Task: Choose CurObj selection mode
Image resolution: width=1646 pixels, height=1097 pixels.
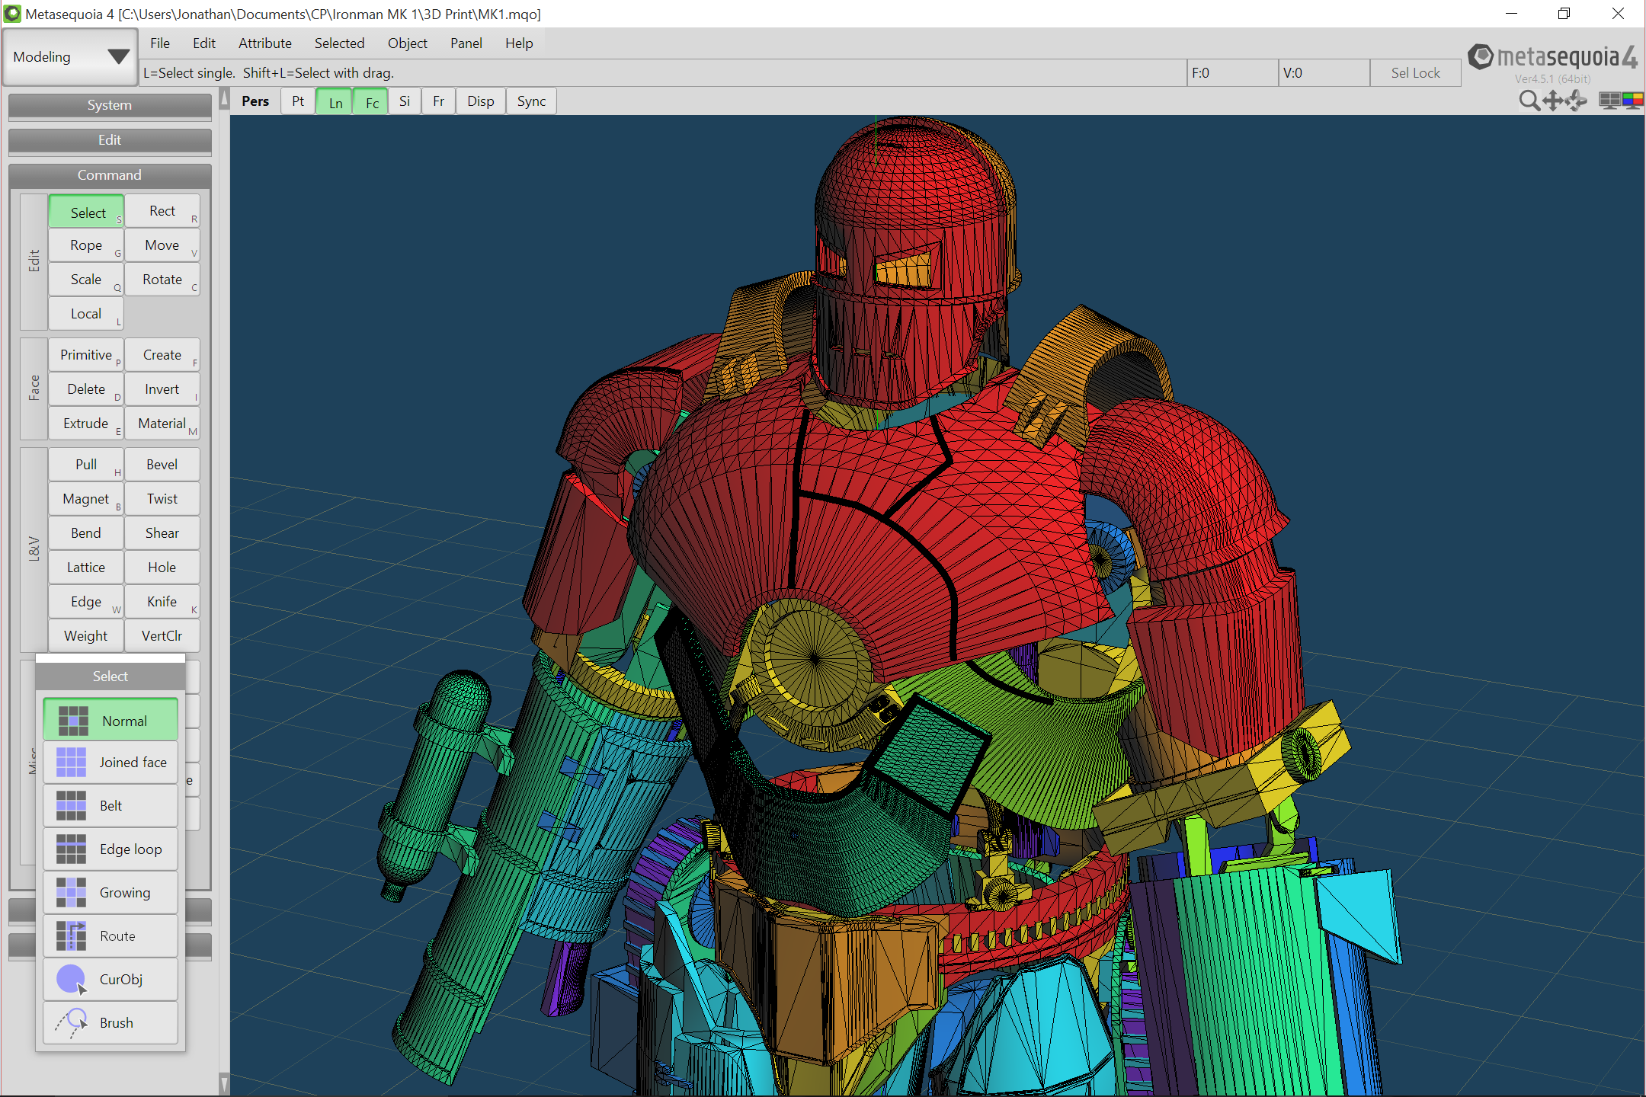Action: coord(110,980)
